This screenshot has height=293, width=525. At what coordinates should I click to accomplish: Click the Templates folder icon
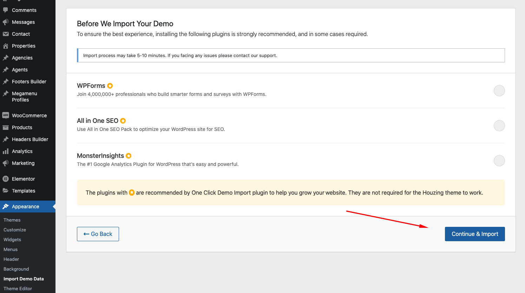[6, 191]
